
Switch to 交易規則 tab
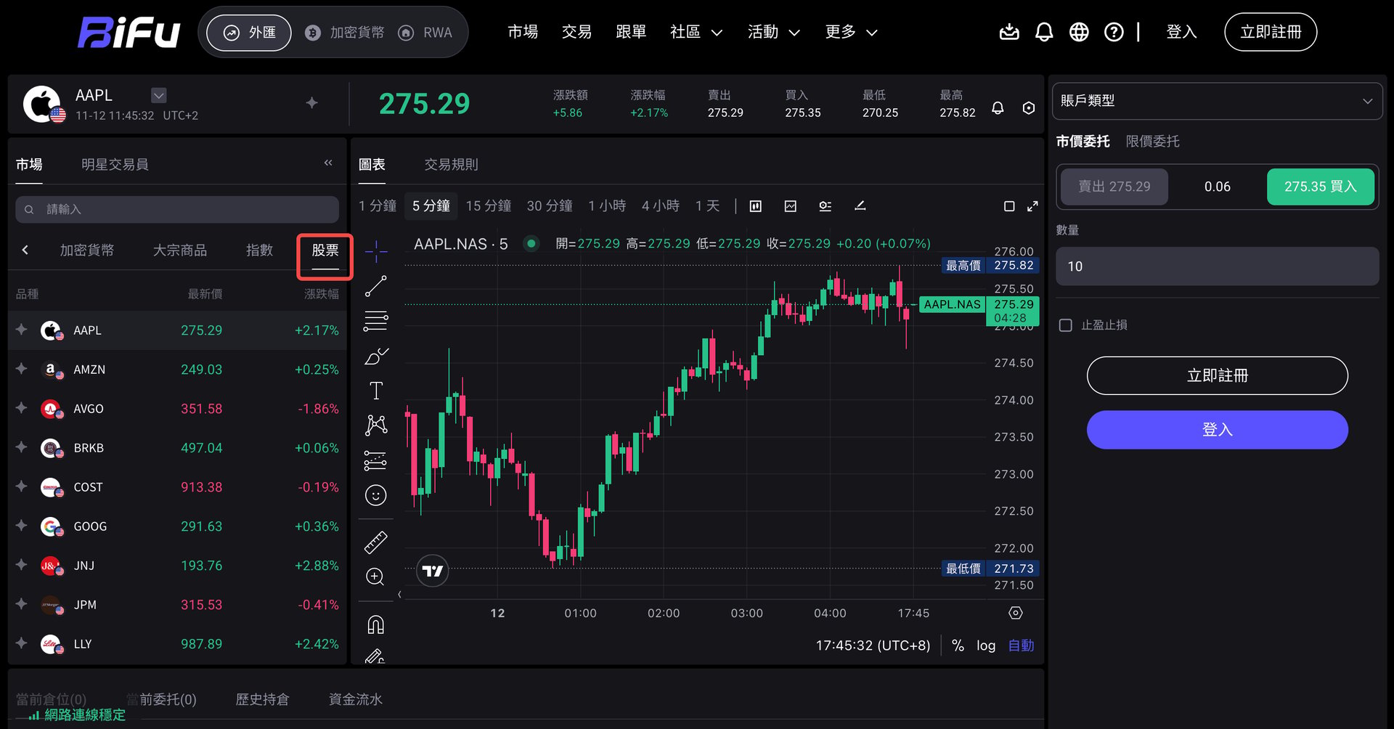pos(451,165)
